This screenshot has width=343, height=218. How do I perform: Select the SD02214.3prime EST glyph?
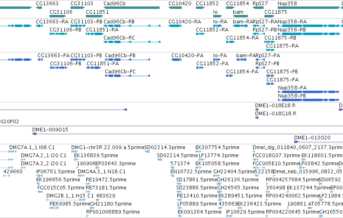(147, 152)
